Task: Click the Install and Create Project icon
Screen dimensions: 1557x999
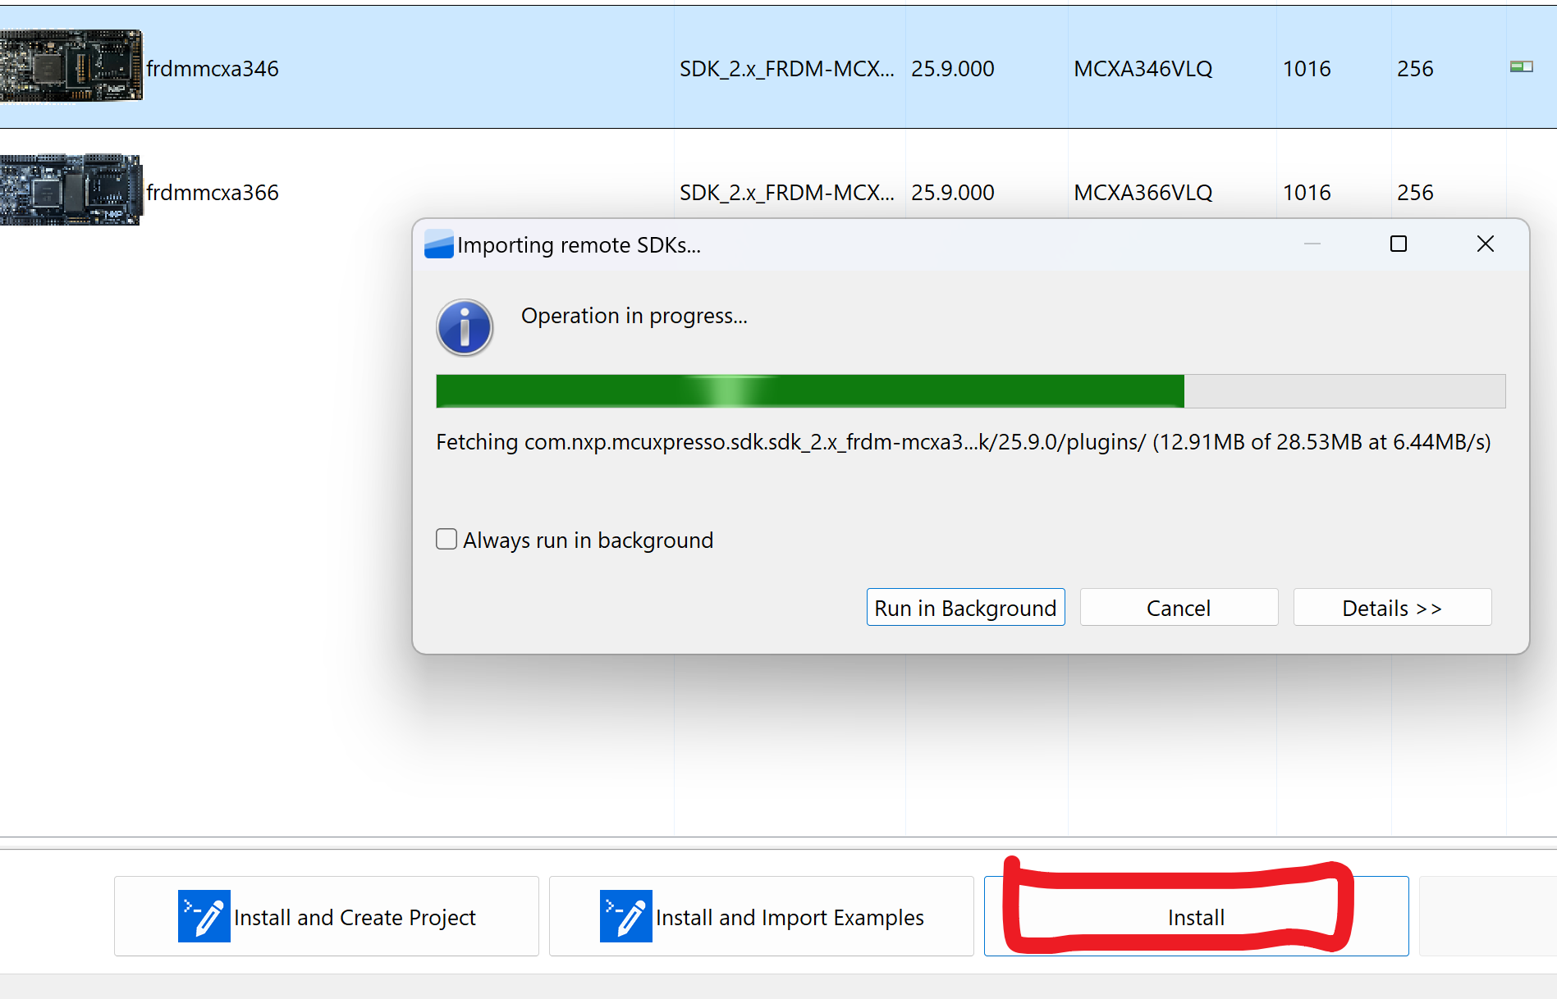Action: pos(204,916)
